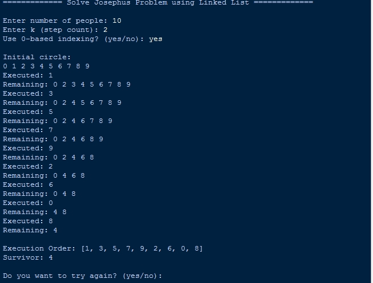The image size is (373, 283).
Task: Click the 'Executed: 3' line
Action: coord(28,93)
